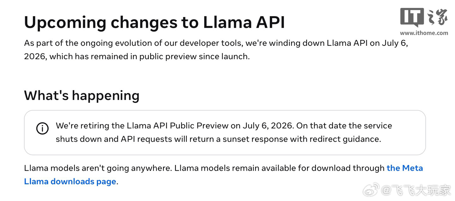This screenshot has width=455, height=201.
Task: Click the Weibo eye logo watermark
Action: pos(371,189)
